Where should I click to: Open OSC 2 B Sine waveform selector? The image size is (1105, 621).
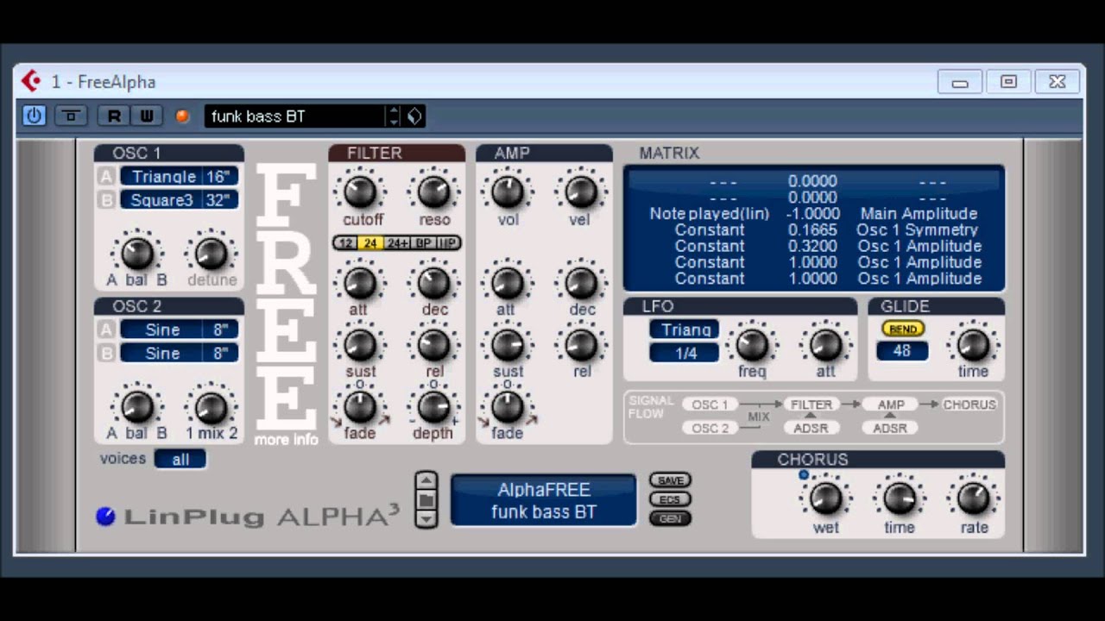point(163,353)
